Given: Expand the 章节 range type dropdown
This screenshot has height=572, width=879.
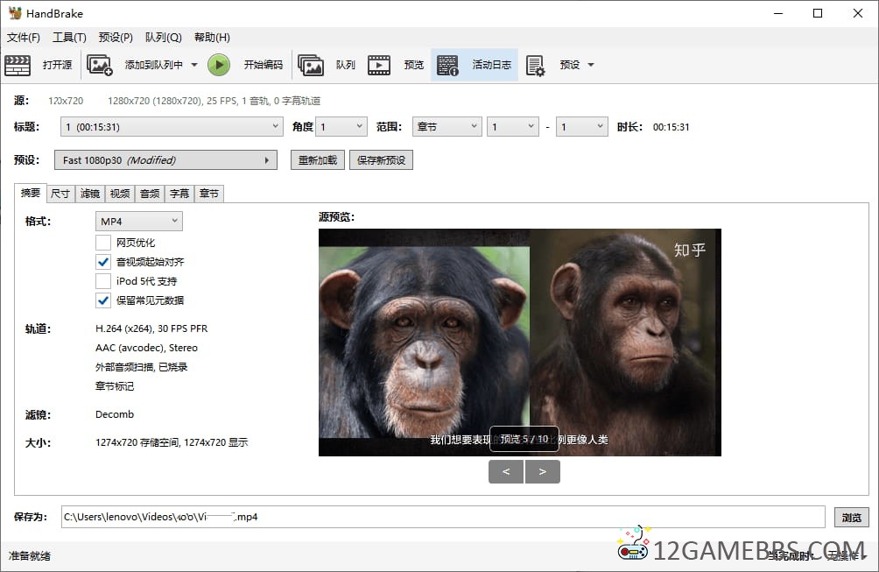Looking at the screenshot, I should coord(447,127).
